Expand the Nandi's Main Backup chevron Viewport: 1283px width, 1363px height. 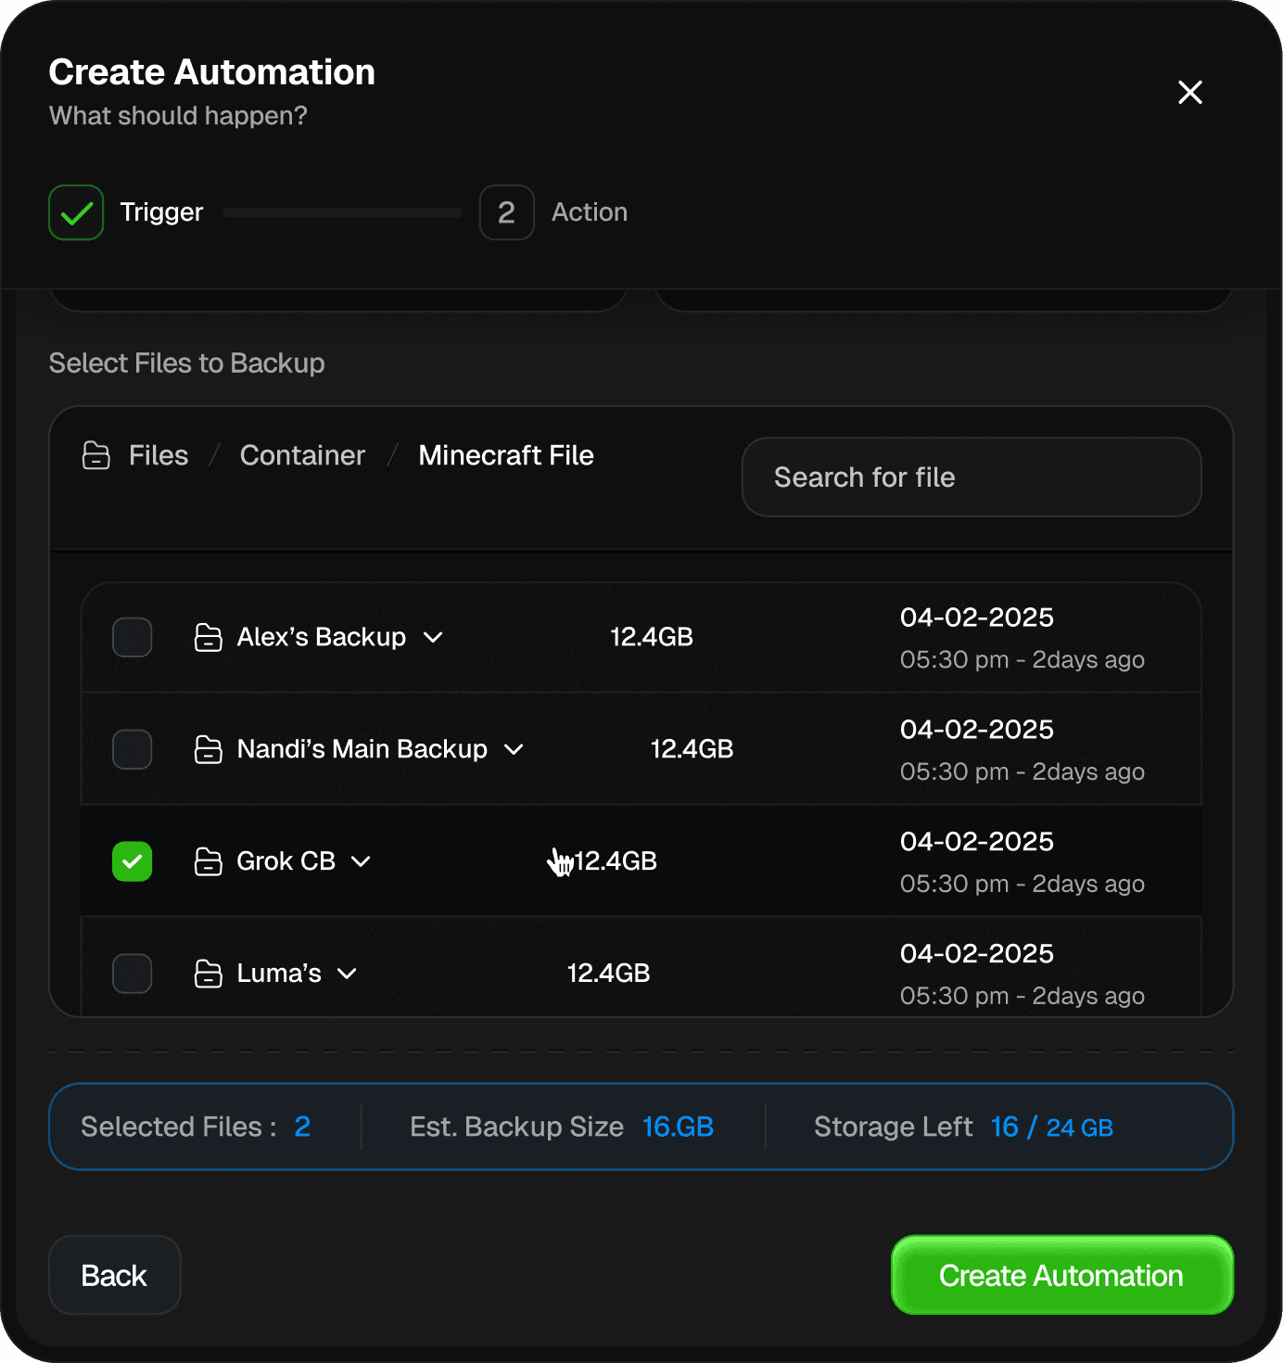tap(514, 749)
